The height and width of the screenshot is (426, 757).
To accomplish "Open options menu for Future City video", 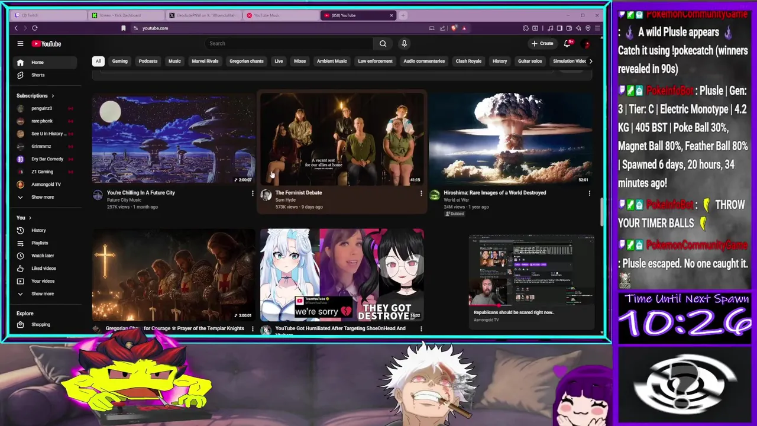I will click(x=253, y=193).
